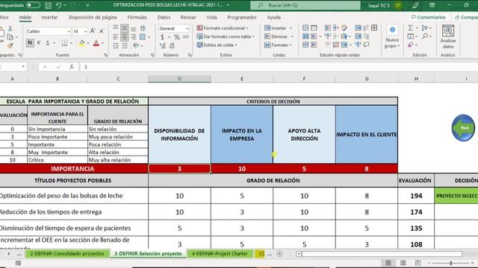Open Estilos de celda dropdown
The height and width of the screenshot is (268, 478).
point(217,45)
